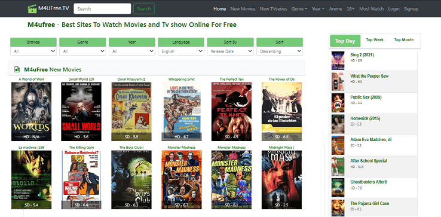Open the Sing 2 (2021) thumbnail

[338, 60]
